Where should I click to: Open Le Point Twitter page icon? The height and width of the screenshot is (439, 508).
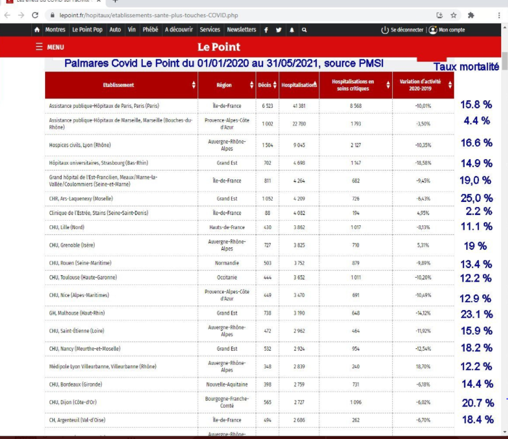coord(279,30)
